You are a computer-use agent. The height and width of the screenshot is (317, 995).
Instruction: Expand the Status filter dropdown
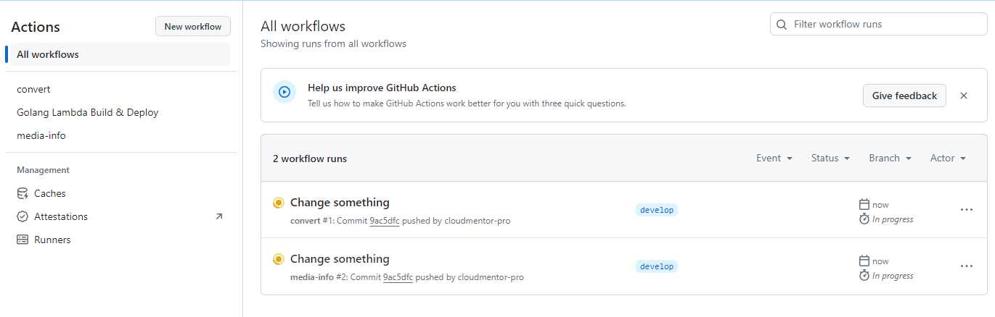830,158
